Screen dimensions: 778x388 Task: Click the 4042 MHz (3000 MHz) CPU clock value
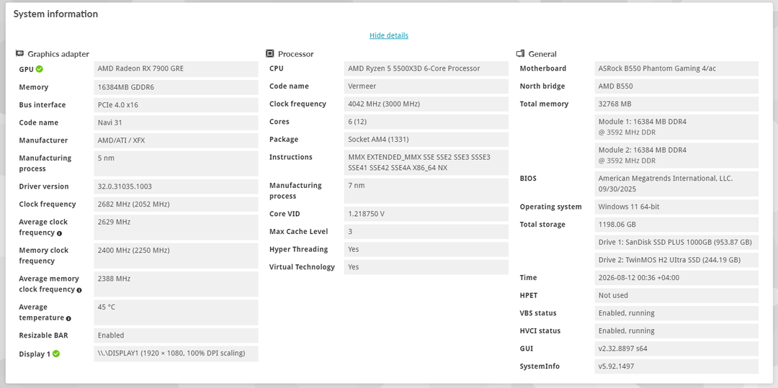coord(426,104)
